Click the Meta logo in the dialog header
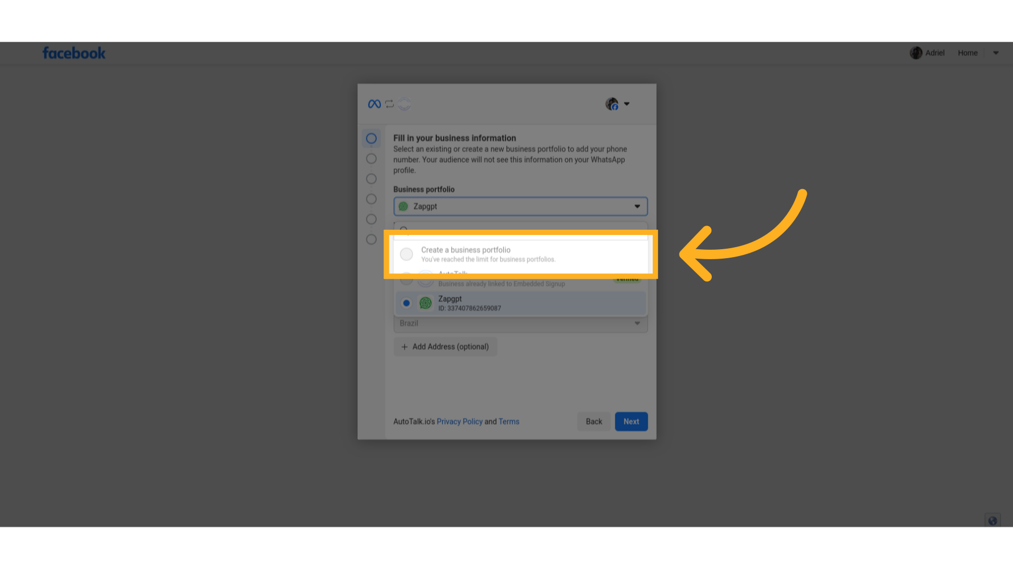1013x569 pixels. pos(374,104)
